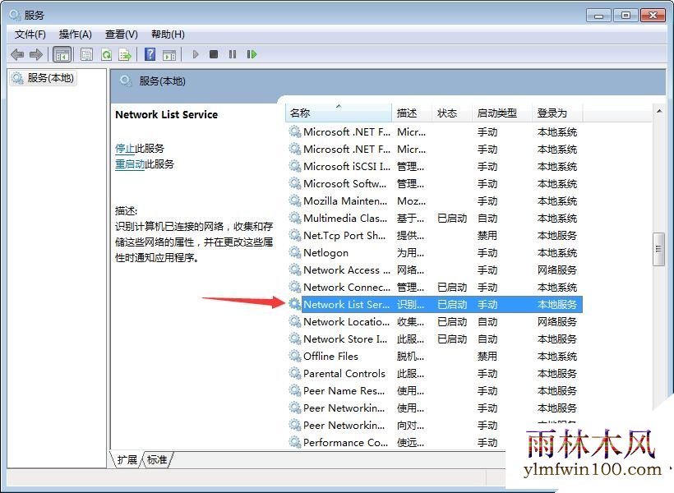Close the 服务 window
This screenshot has width=674, height=493.
tap(653, 16)
